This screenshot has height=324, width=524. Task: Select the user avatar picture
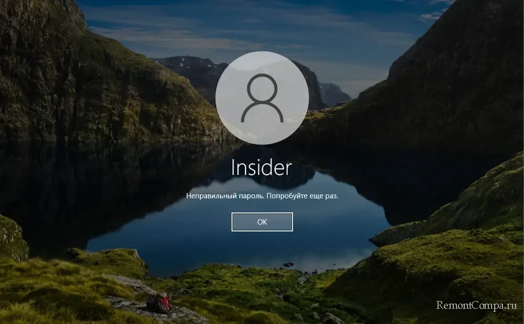[262, 98]
